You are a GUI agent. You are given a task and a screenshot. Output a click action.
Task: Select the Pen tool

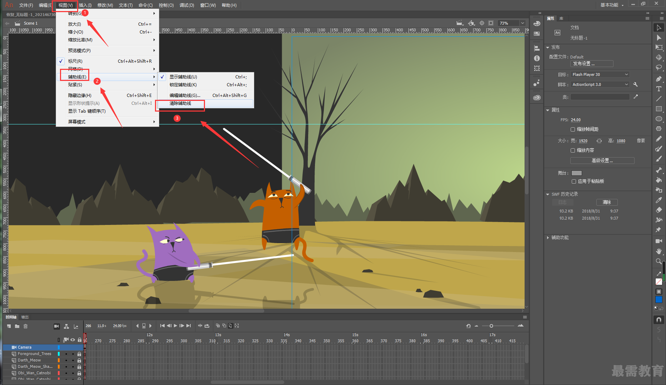(659, 79)
